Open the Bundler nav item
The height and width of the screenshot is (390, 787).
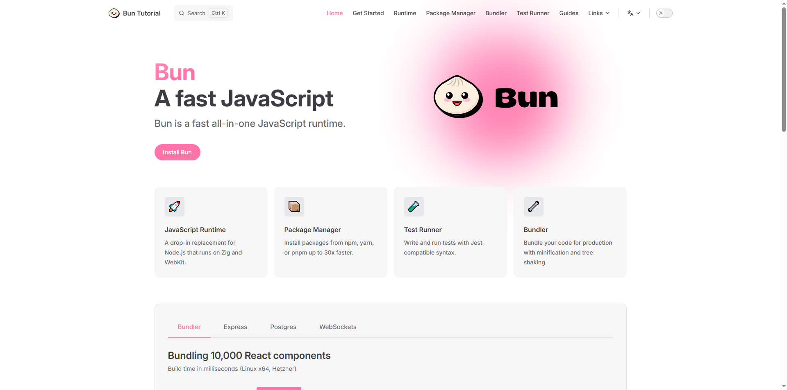point(496,13)
